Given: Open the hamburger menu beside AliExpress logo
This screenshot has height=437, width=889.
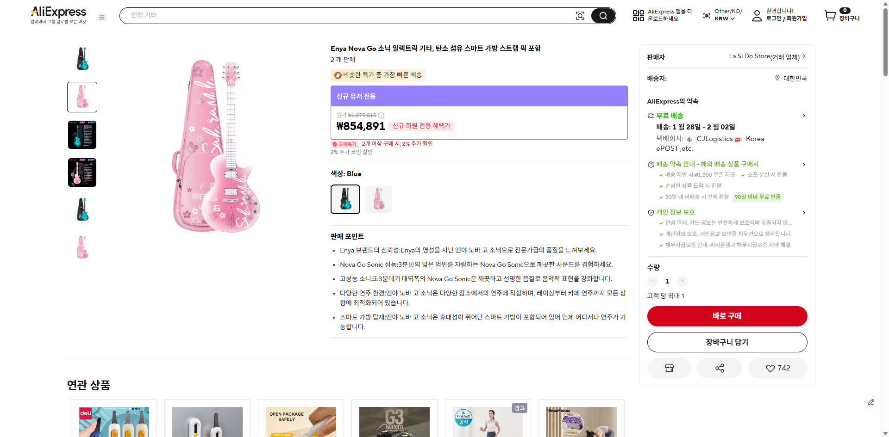Looking at the screenshot, I should coord(102,17).
